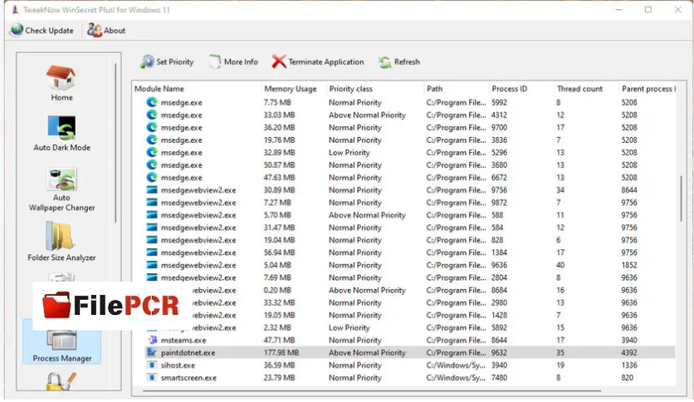
Task: Sort by Thread count column header
Action: tap(579, 89)
